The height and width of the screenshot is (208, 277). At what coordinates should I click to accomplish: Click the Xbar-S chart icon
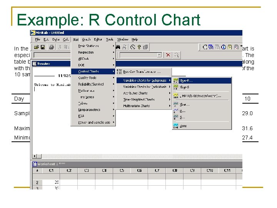tap(175, 87)
